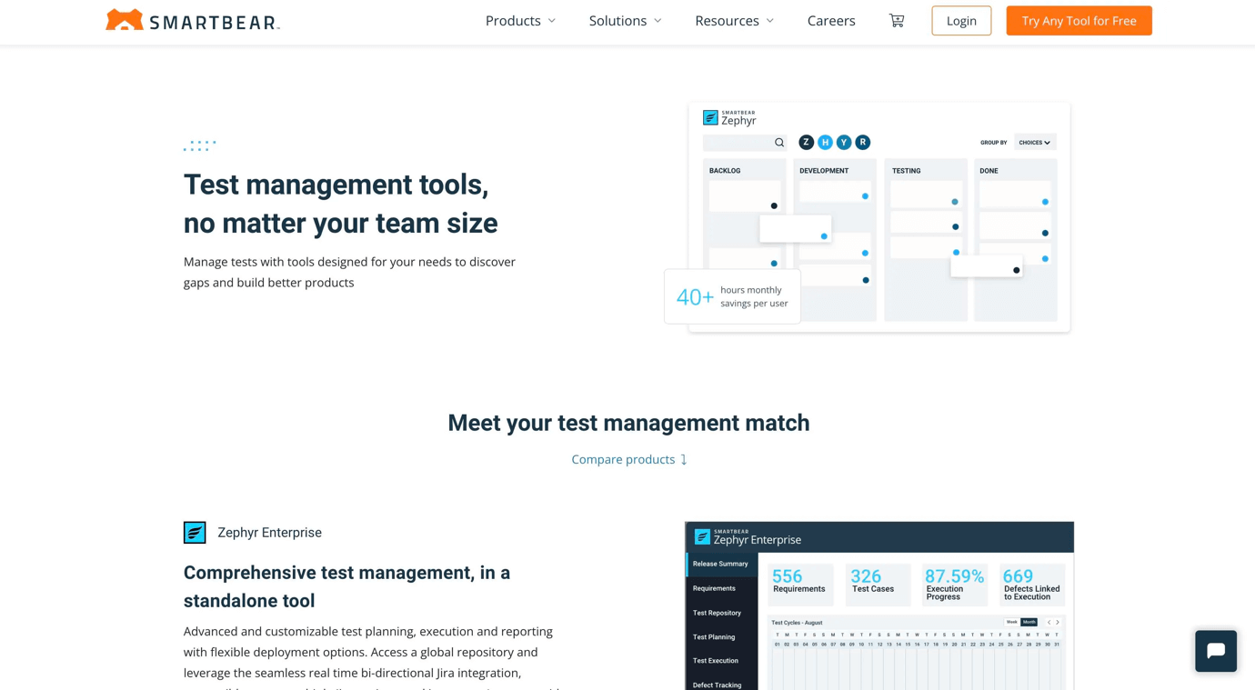Click the Zephyr Enterprise product name
Viewport: 1255px width, 690px height.
click(x=270, y=533)
